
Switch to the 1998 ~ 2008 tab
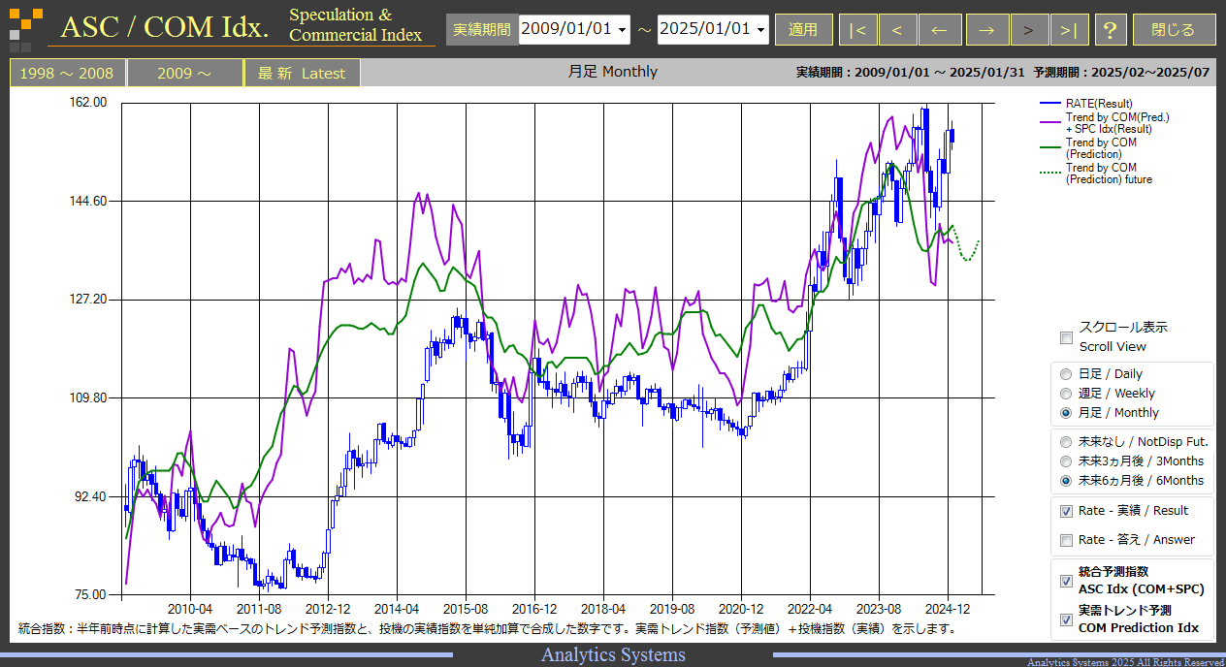pyautogui.click(x=68, y=73)
